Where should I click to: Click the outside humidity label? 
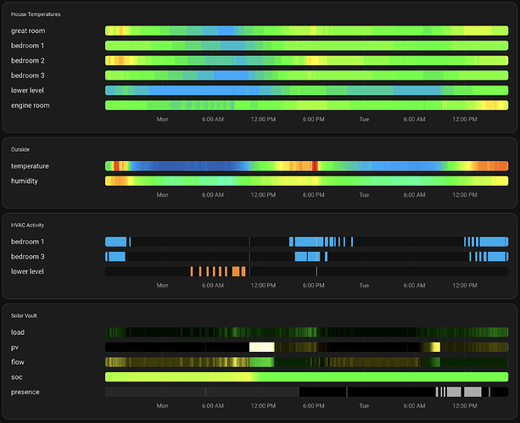(x=25, y=181)
